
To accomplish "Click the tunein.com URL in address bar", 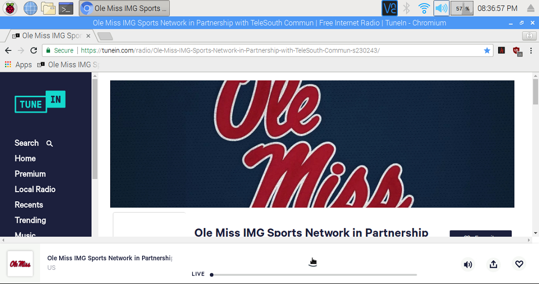I will 230,50.
